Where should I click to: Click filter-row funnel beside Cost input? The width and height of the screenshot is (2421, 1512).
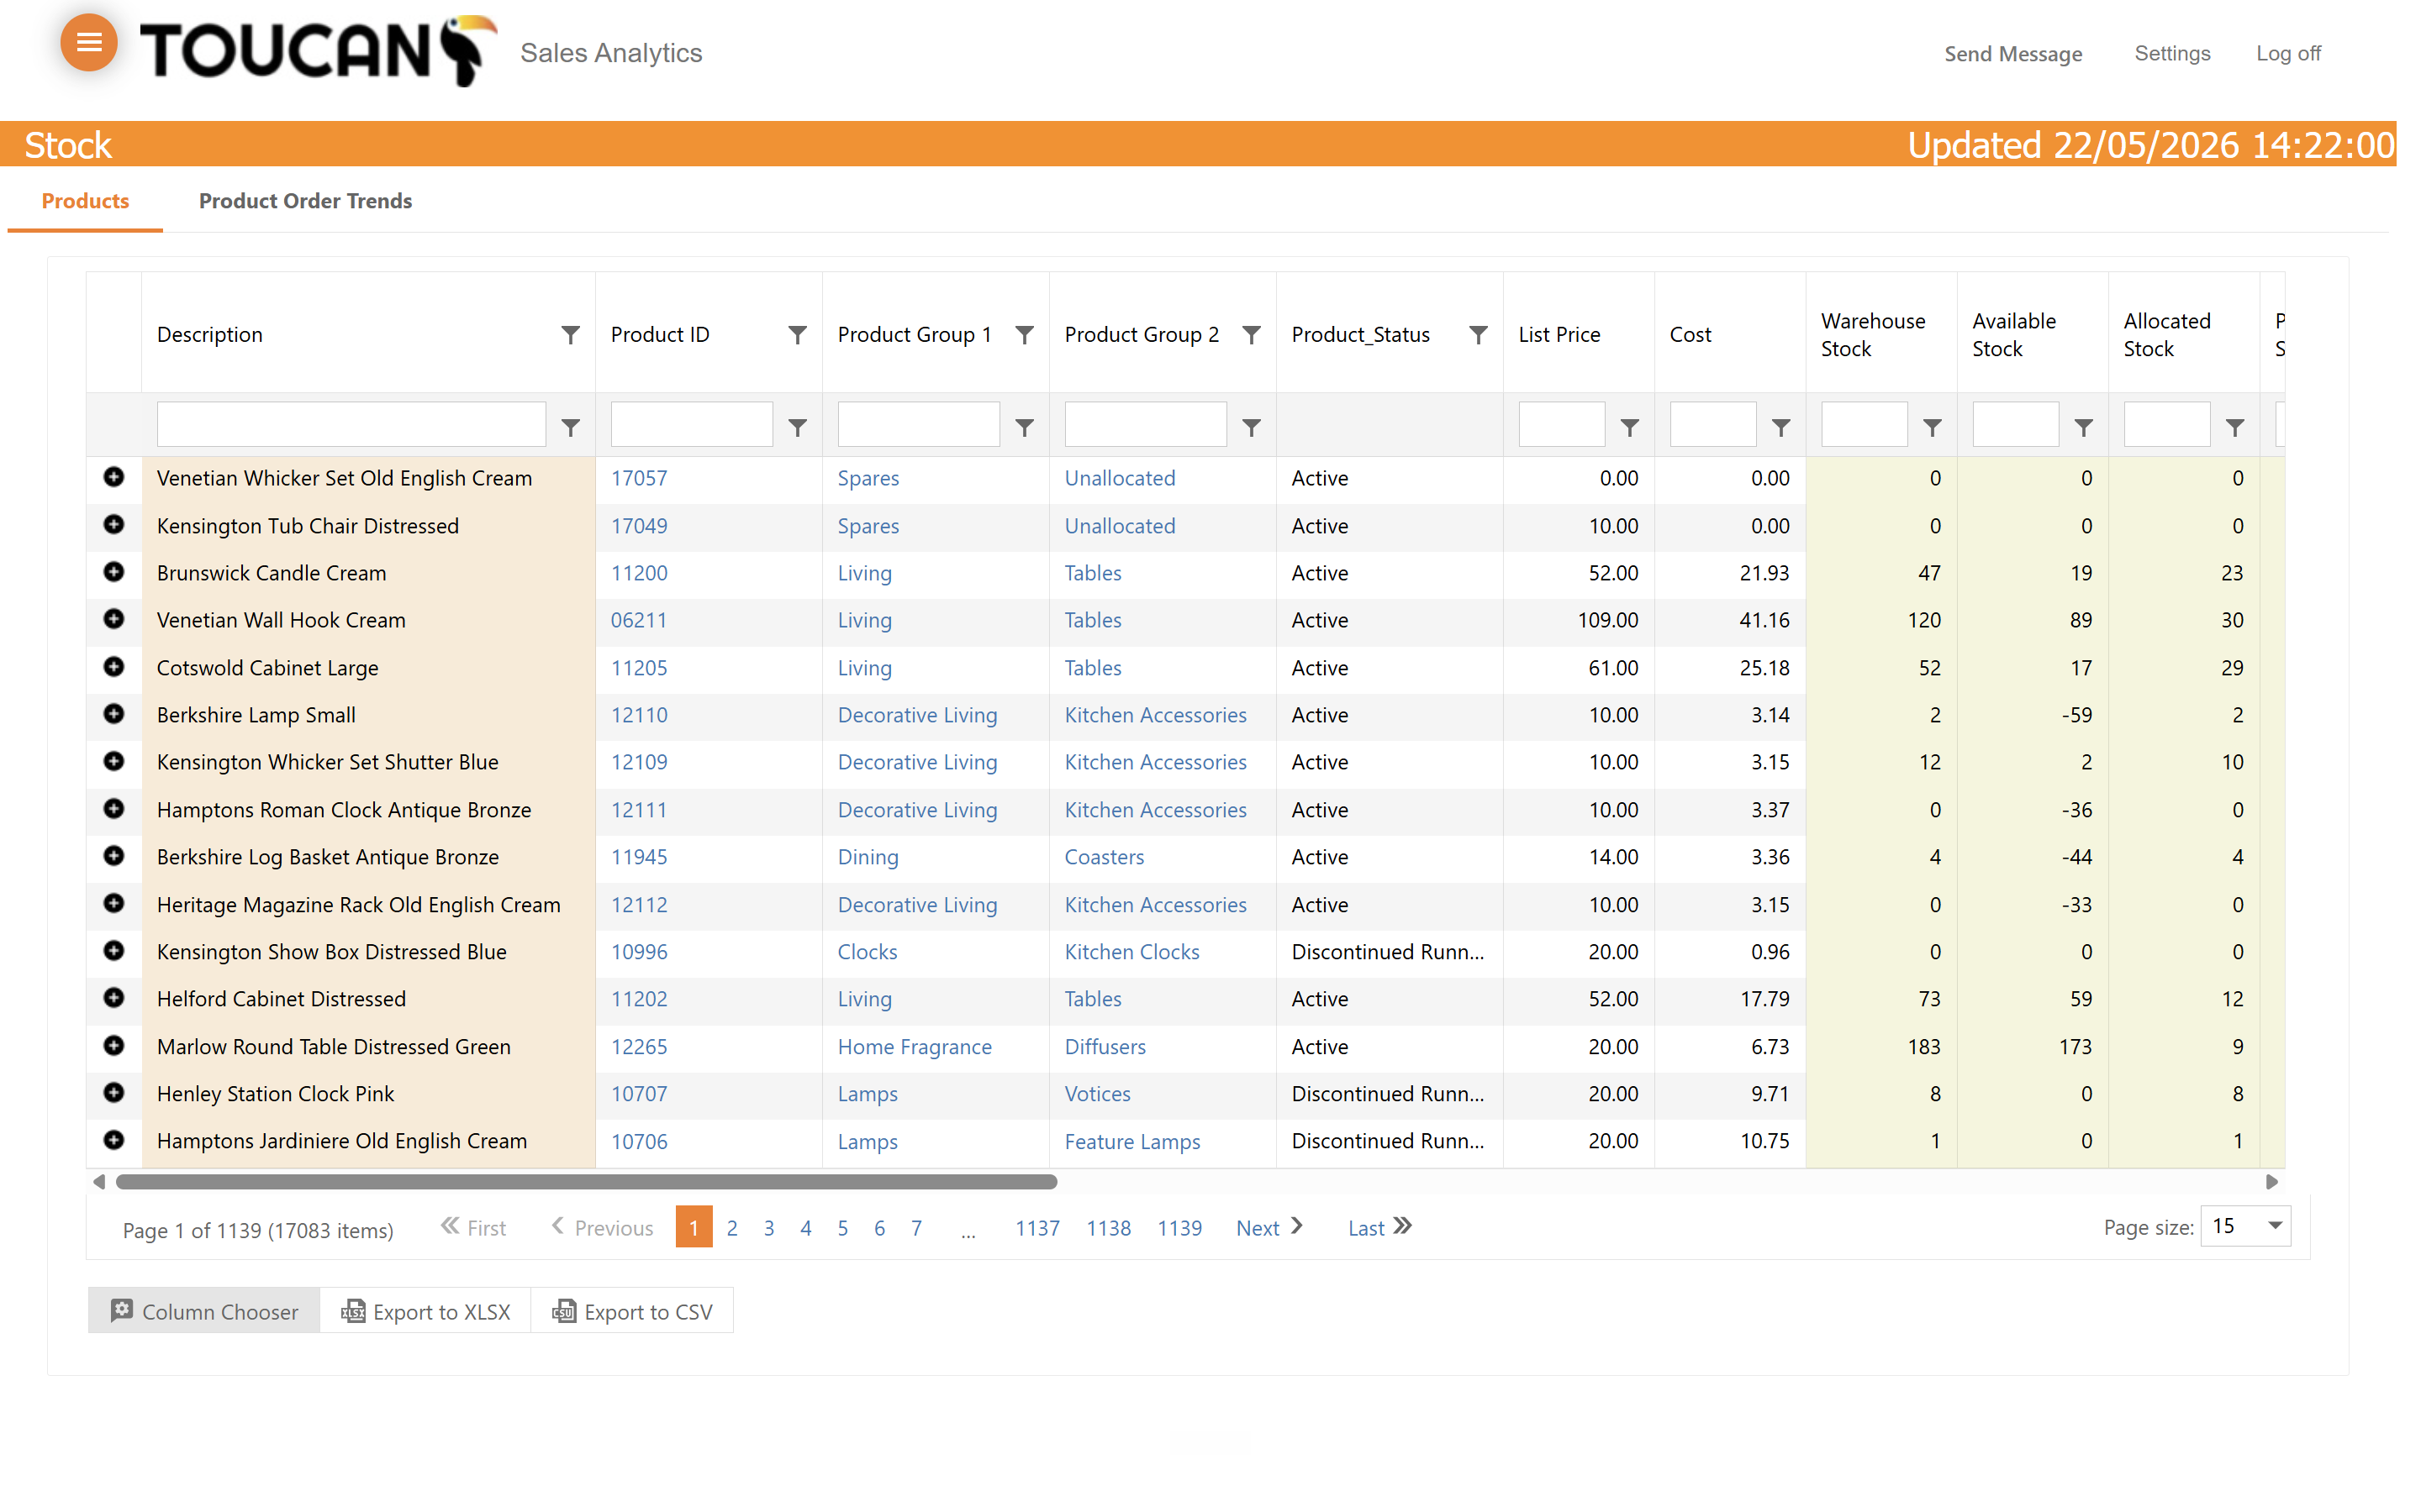point(1780,428)
